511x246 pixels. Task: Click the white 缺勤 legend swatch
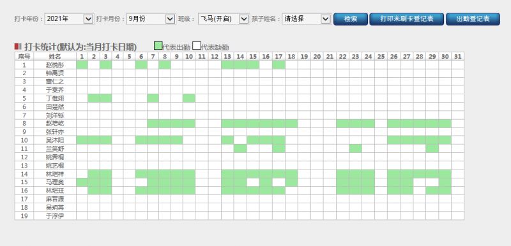(x=197, y=46)
